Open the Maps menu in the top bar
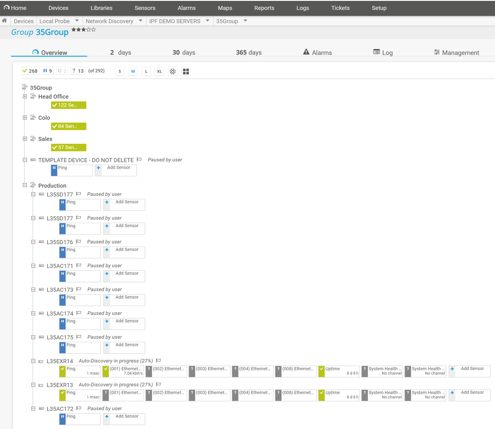Screen dimensions: 495x429 pos(225,8)
